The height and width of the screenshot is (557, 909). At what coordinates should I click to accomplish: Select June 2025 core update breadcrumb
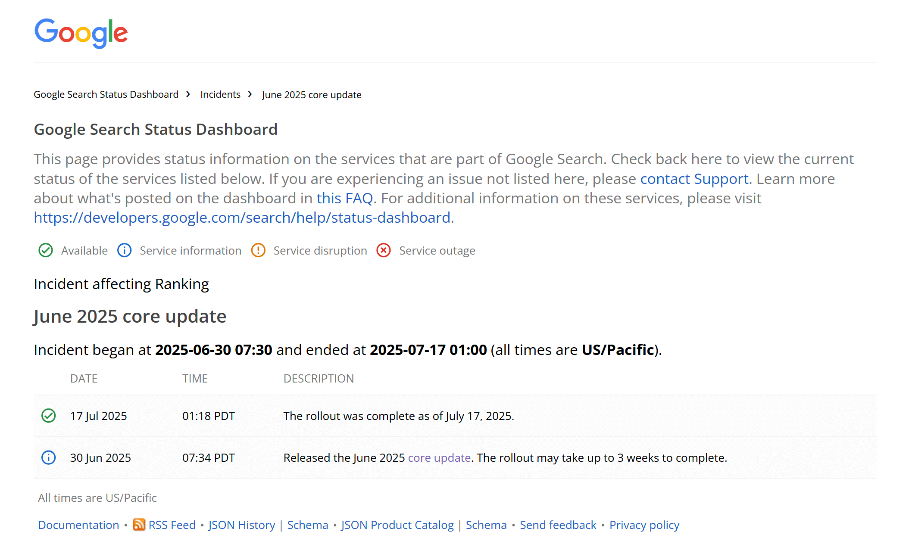coord(312,95)
